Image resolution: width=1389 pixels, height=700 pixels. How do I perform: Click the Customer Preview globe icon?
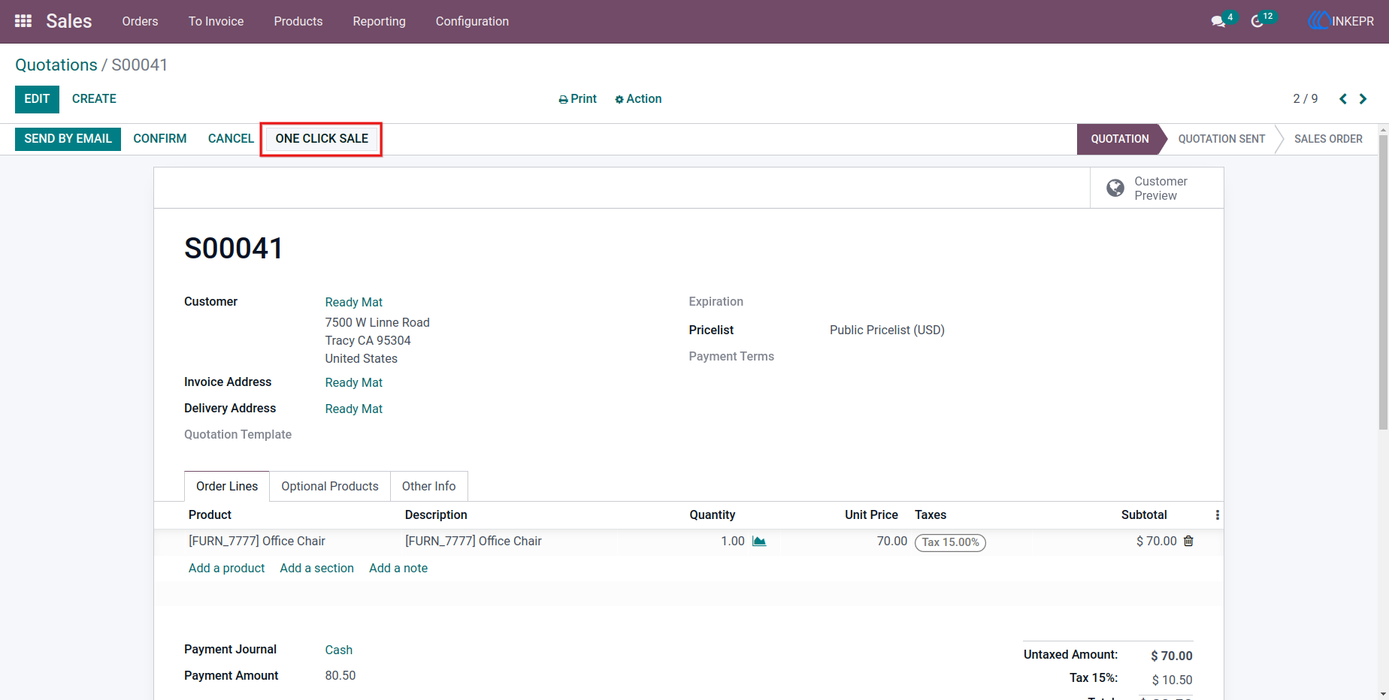point(1115,188)
